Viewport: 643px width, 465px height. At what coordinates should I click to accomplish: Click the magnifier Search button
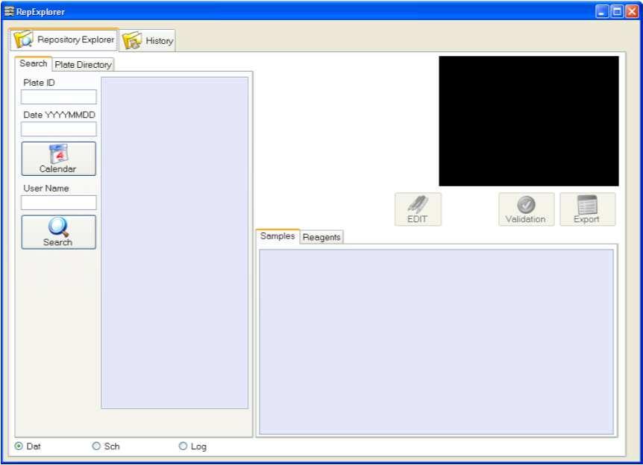(59, 232)
